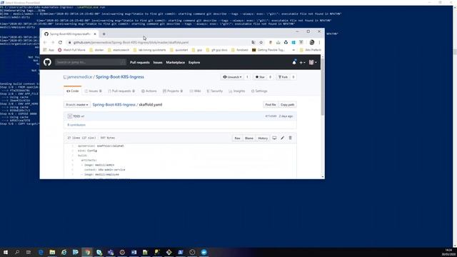
Task: Expand the hidden bookmarks overflow chevron
Action: pos(293,50)
